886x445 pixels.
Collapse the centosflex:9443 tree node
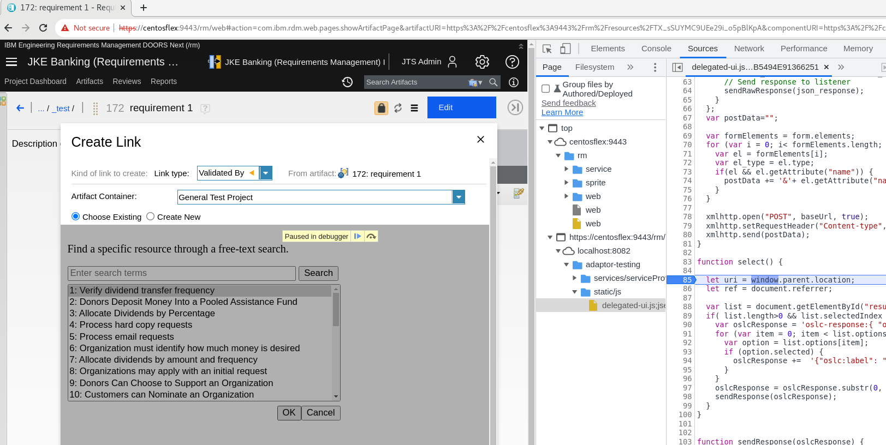tap(550, 142)
